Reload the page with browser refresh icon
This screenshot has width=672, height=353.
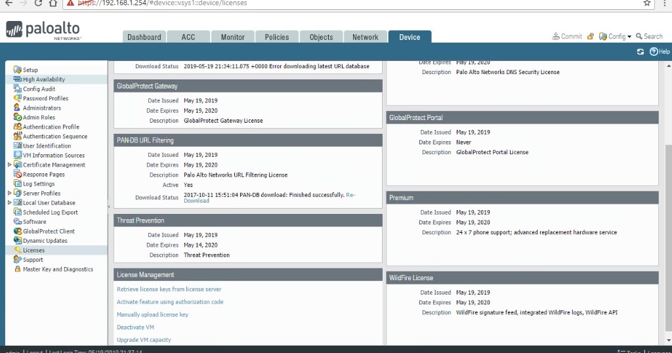point(37,3)
